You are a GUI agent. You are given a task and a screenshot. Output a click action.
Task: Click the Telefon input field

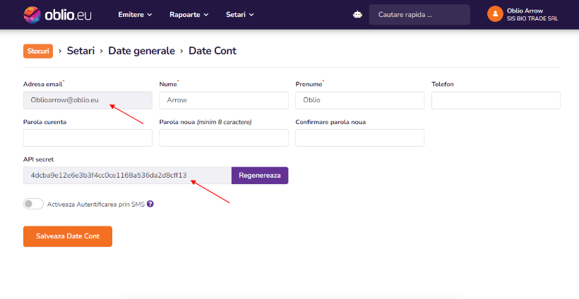[x=496, y=100]
